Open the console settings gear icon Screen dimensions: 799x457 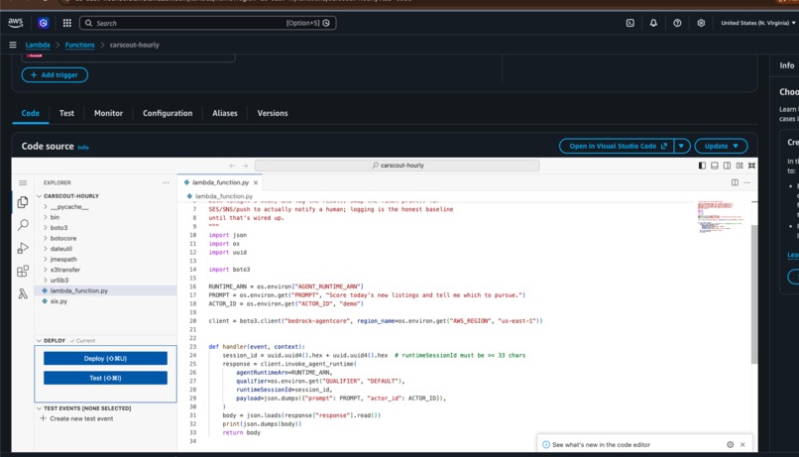click(x=701, y=23)
